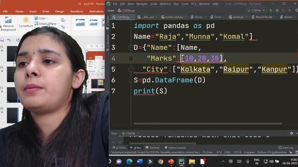Open CRLF line separator selector
The image size is (298, 167).
228,152
